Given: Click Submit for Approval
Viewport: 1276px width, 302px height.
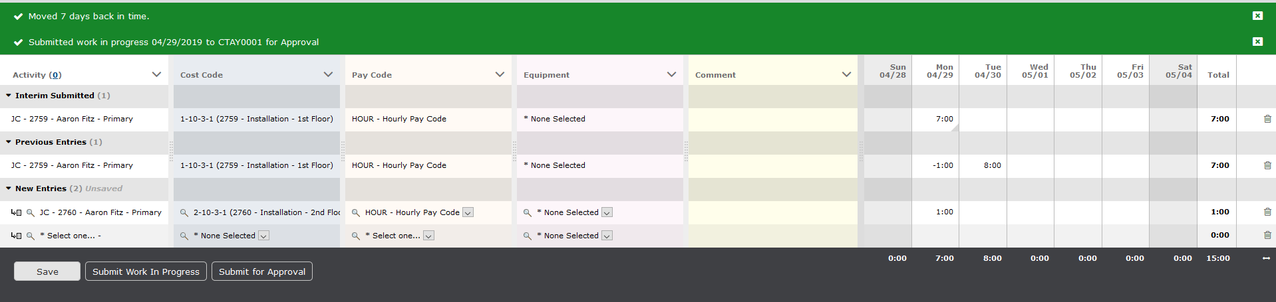Looking at the screenshot, I should [x=262, y=271].
